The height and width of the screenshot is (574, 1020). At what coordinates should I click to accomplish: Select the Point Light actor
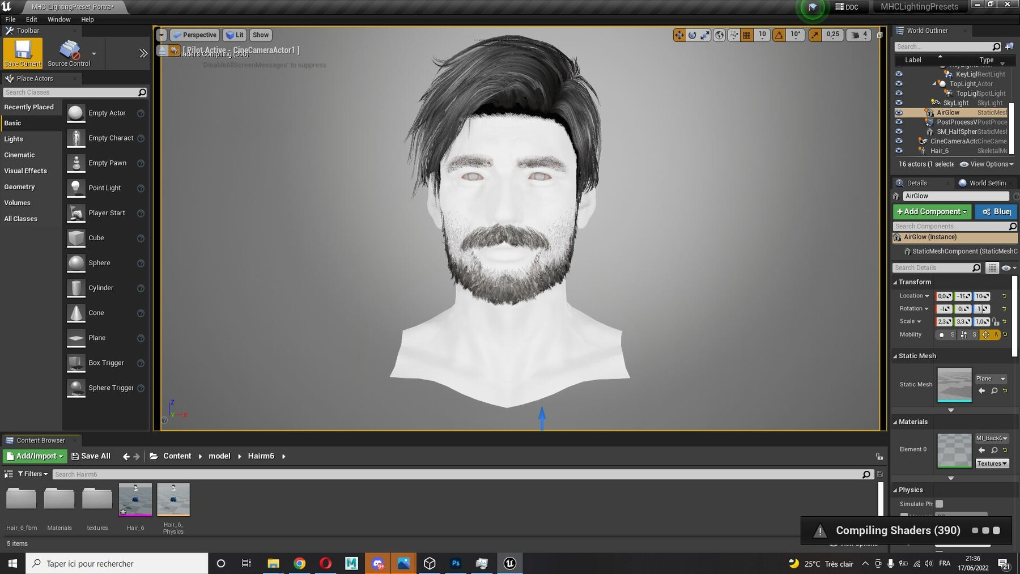(105, 188)
